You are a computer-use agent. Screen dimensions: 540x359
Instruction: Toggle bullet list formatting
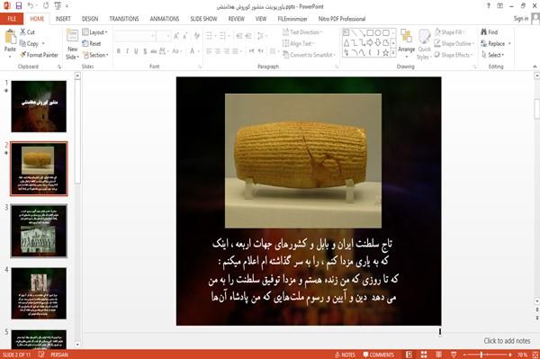point(209,36)
